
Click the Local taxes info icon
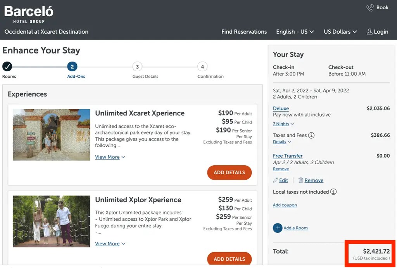pos(333,192)
